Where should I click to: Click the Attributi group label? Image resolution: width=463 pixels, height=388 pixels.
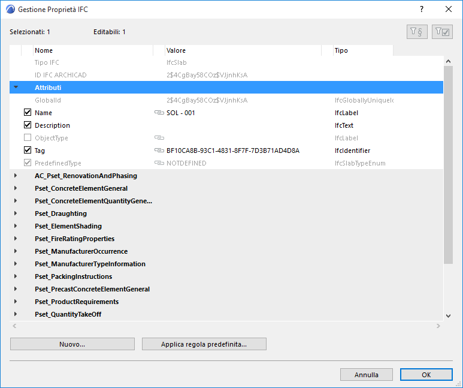(48, 88)
